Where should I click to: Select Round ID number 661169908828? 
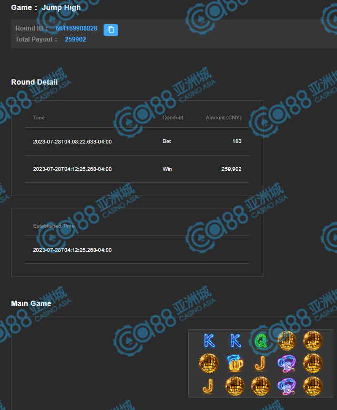76,28
